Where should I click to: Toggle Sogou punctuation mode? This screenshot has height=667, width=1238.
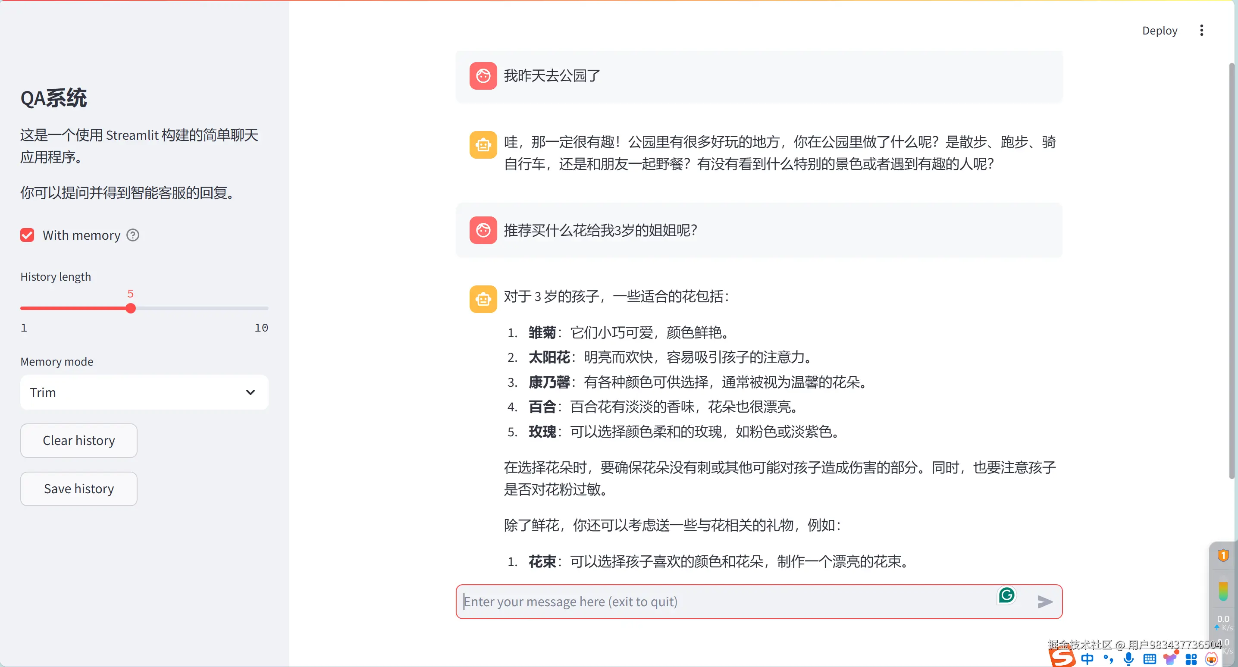[x=1108, y=658]
